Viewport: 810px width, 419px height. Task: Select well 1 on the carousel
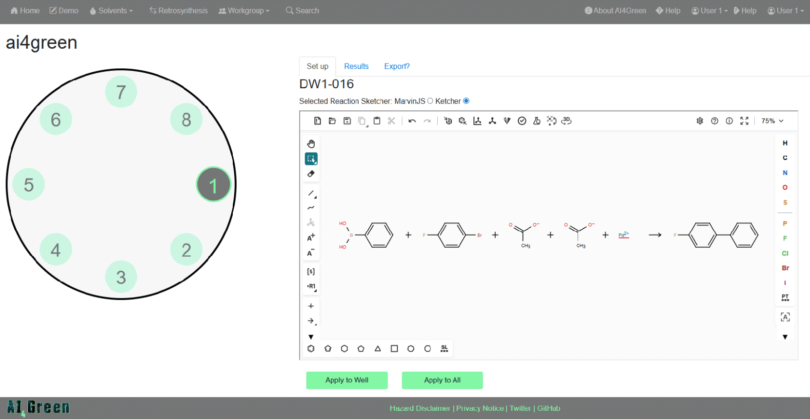(x=213, y=184)
